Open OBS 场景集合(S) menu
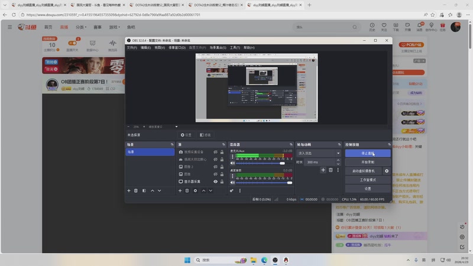473x266 pixels. click(218, 48)
